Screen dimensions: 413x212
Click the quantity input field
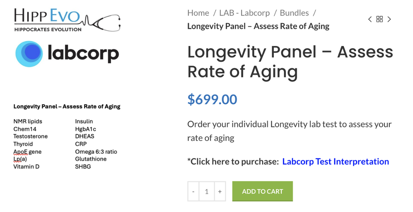point(207,191)
